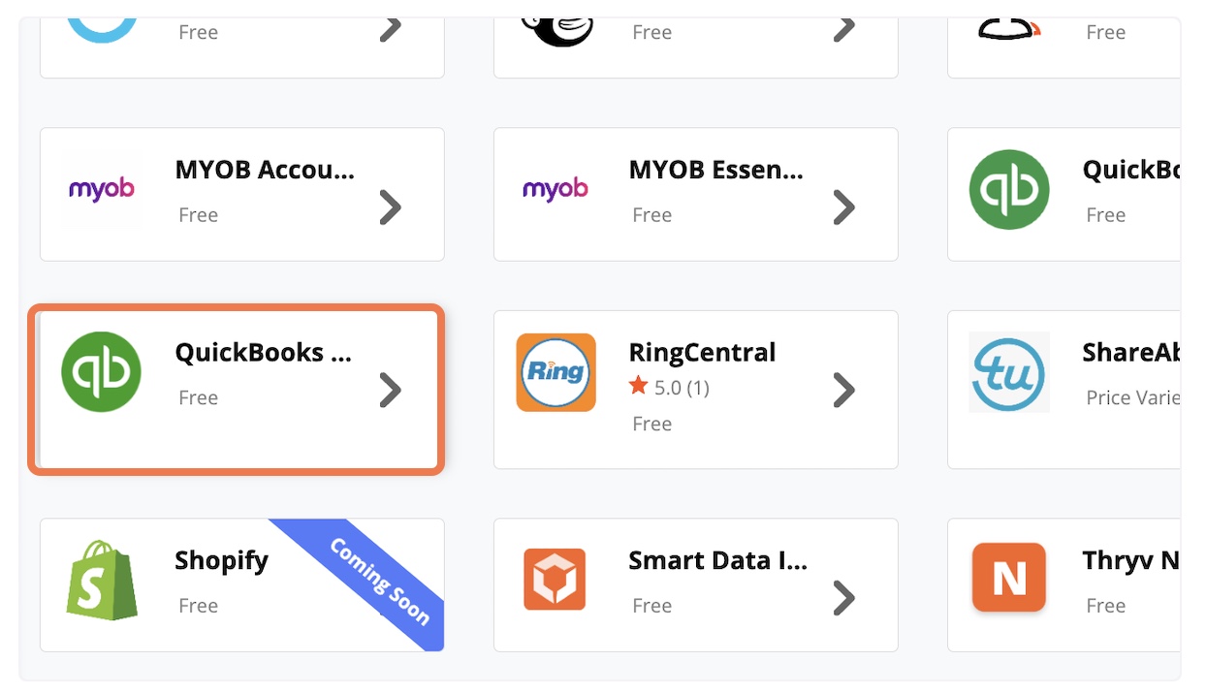Click the MYOB Accounting logo icon

tap(101, 188)
